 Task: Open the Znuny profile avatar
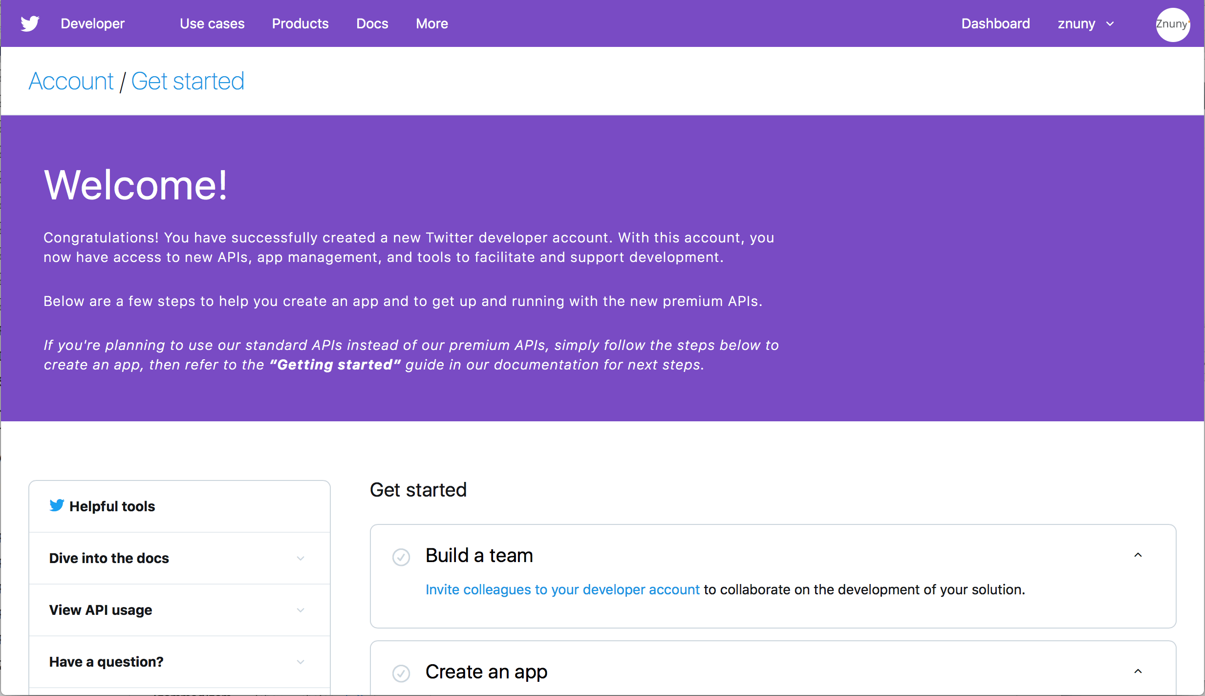click(x=1173, y=24)
